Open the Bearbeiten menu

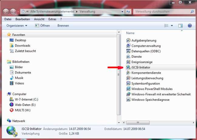tap(23, 19)
